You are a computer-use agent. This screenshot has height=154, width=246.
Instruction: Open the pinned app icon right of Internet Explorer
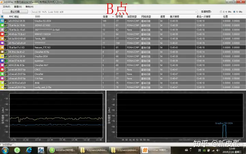[x=41, y=150]
